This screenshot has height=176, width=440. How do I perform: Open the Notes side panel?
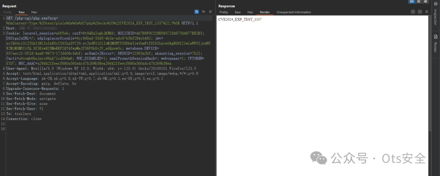tap(435, 43)
